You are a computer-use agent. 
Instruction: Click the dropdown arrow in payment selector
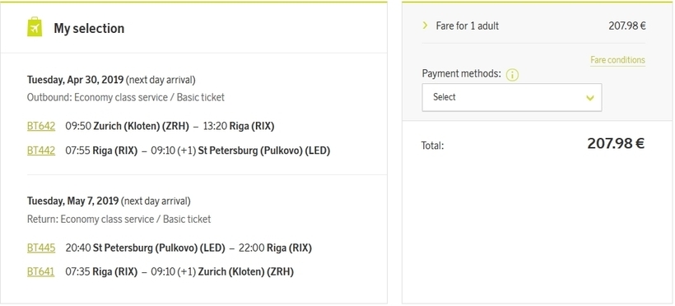pos(589,98)
